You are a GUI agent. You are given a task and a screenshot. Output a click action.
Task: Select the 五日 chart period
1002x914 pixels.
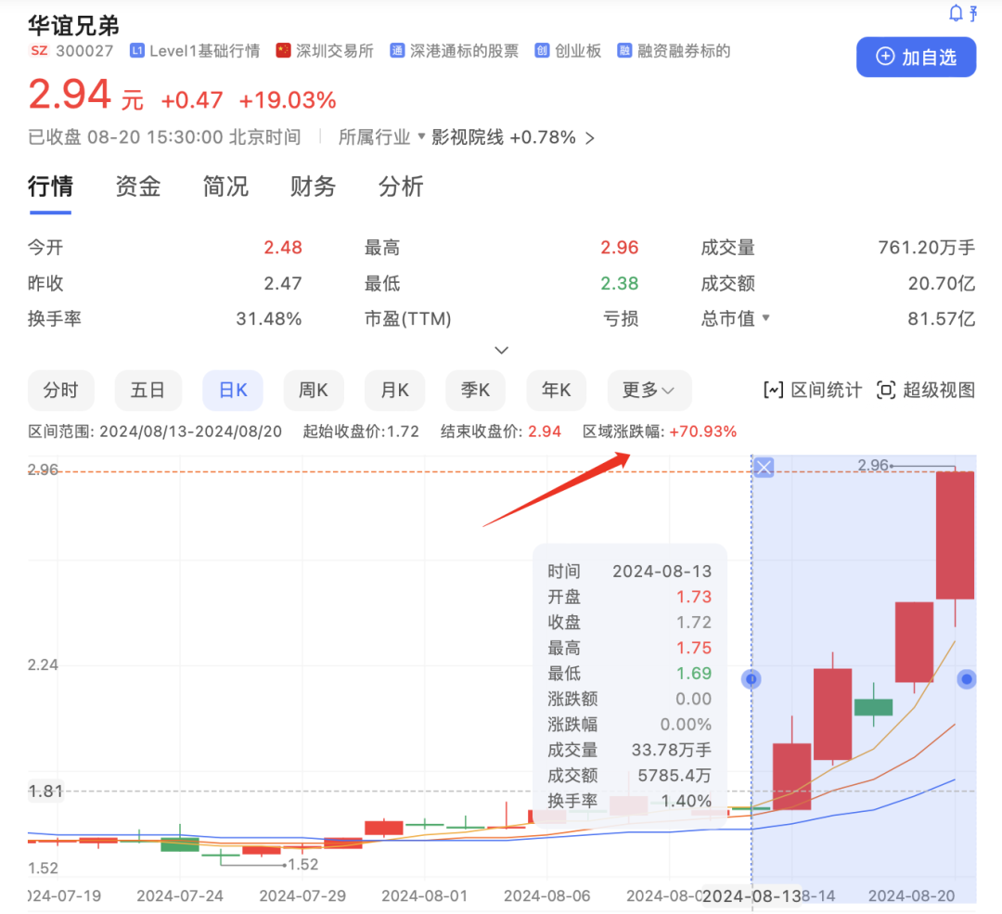(148, 390)
